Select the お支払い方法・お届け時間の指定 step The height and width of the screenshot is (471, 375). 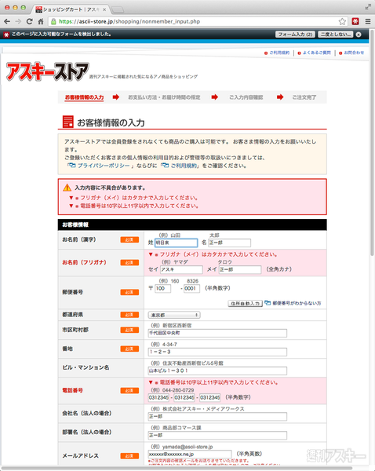pyautogui.click(x=164, y=97)
